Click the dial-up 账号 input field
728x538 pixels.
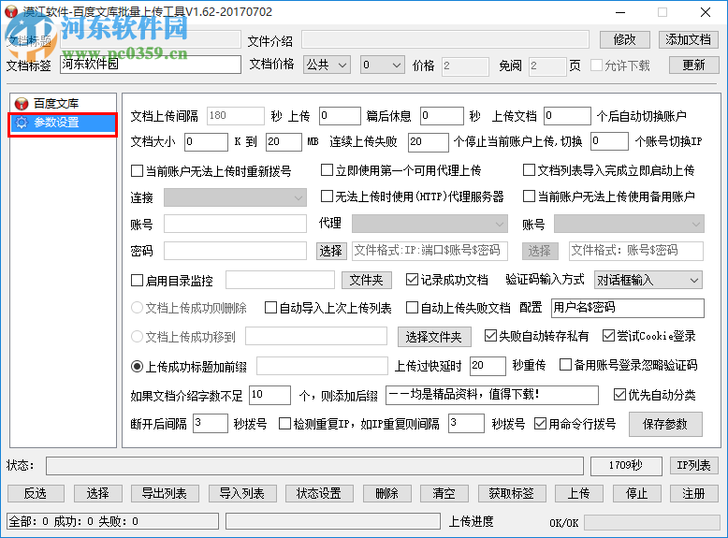click(236, 224)
